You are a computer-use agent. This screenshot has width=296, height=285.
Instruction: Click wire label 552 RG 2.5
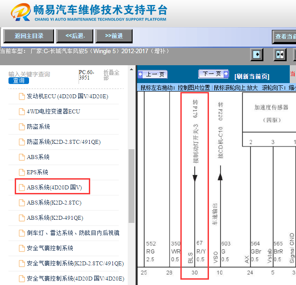[151, 251]
